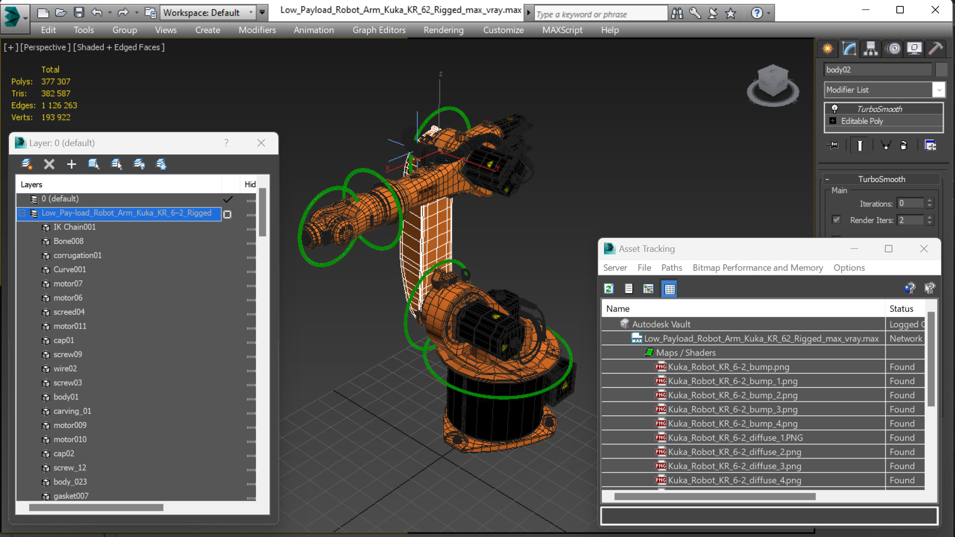Switch to the Utilities hammer panel tab
This screenshot has width=955, height=537.
935,49
